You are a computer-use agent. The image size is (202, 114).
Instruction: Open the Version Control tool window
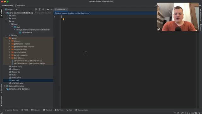[11, 110]
